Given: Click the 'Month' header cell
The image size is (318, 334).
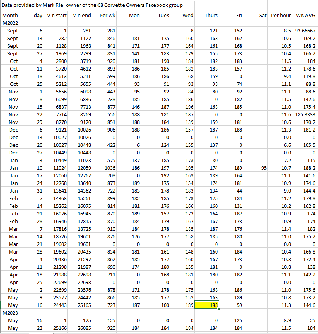Looking at the screenshot, I should pyautogui.click(x=10, y=16).
